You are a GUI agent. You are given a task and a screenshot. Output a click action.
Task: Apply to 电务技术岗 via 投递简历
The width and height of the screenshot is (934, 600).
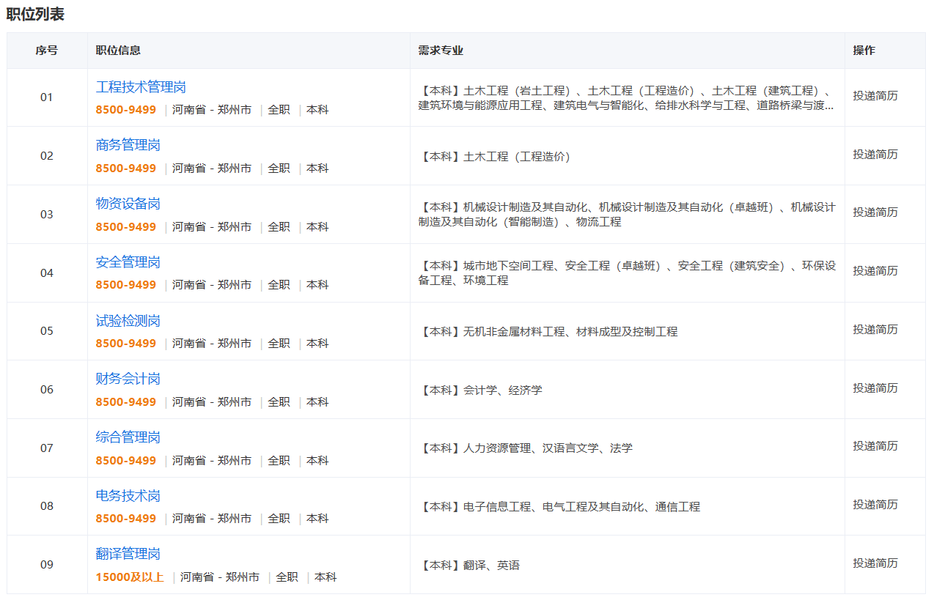(x=875, y=505)
